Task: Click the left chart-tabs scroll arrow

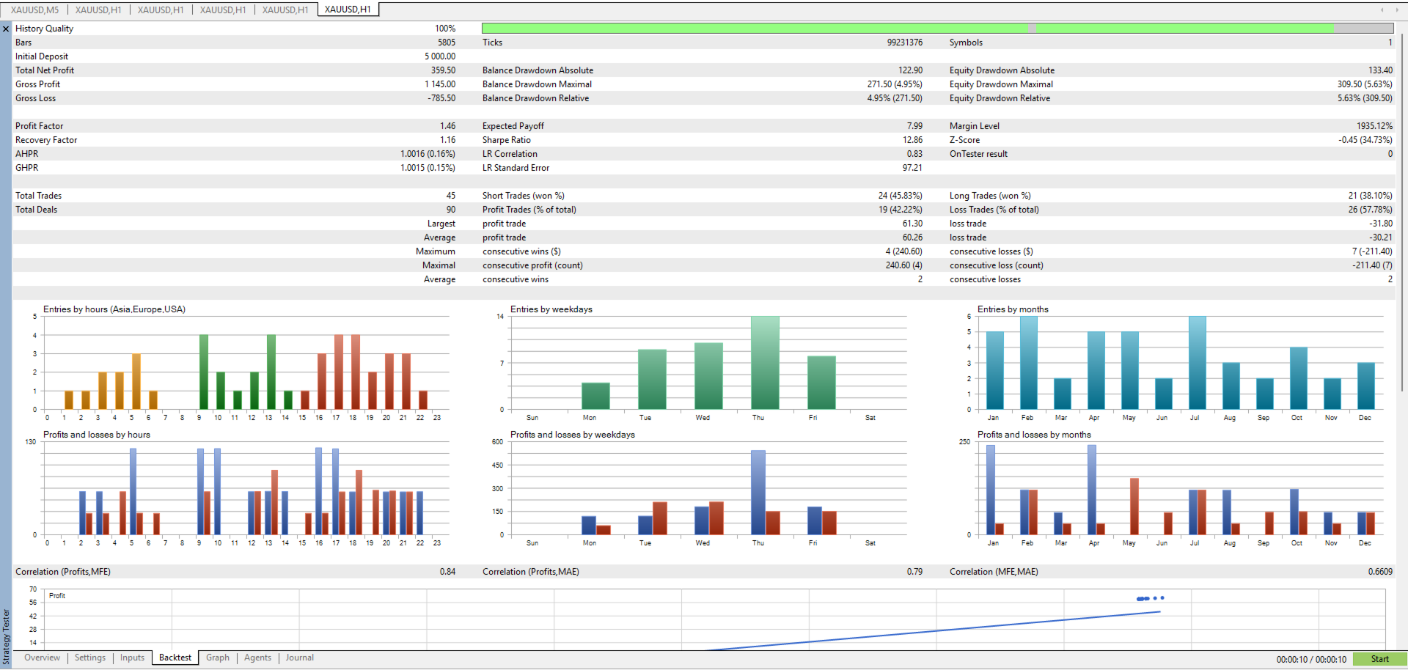Action: click(x=1382, y=10)
